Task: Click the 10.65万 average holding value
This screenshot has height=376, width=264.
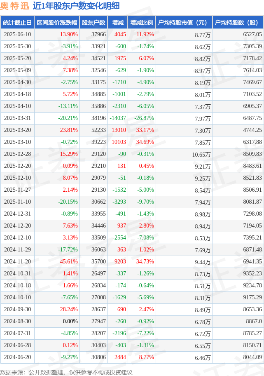Action: [x=201, y=155]
